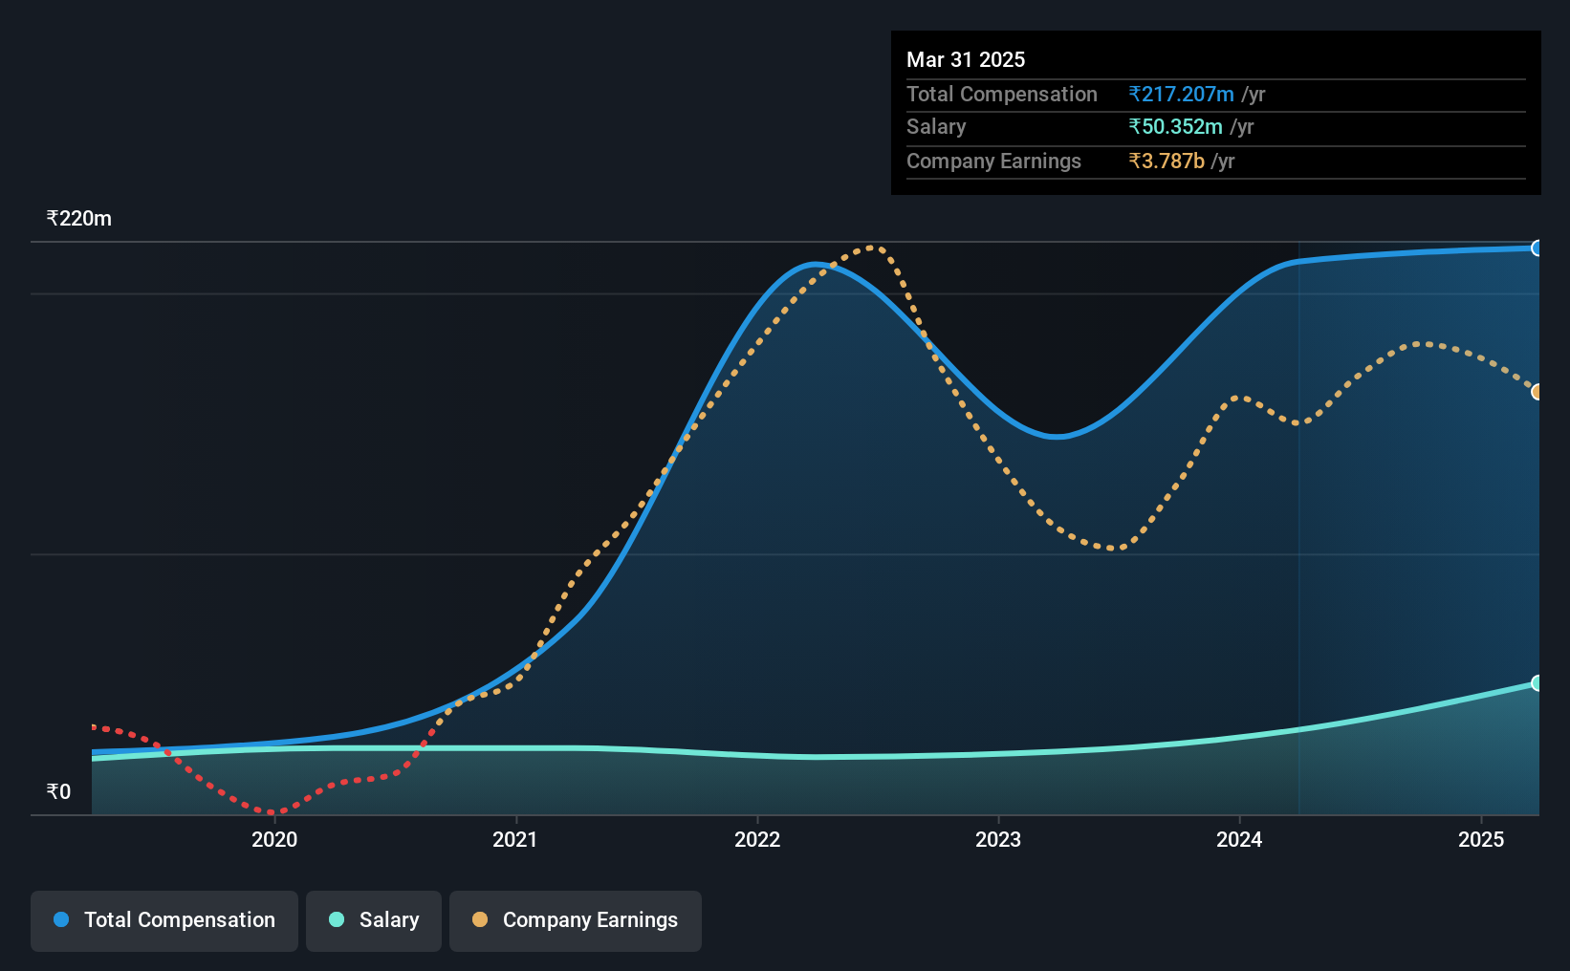Toggle the Salary legend button
1570x971 pixels.
(x=374, y=920)
